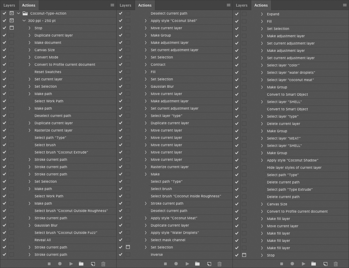
Task: Toggle dialog icon for Coconut-Type-Action set
Action: (x=12, y=13)
